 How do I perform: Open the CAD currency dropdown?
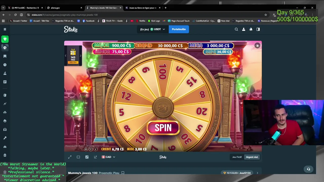tap(108, 157)
